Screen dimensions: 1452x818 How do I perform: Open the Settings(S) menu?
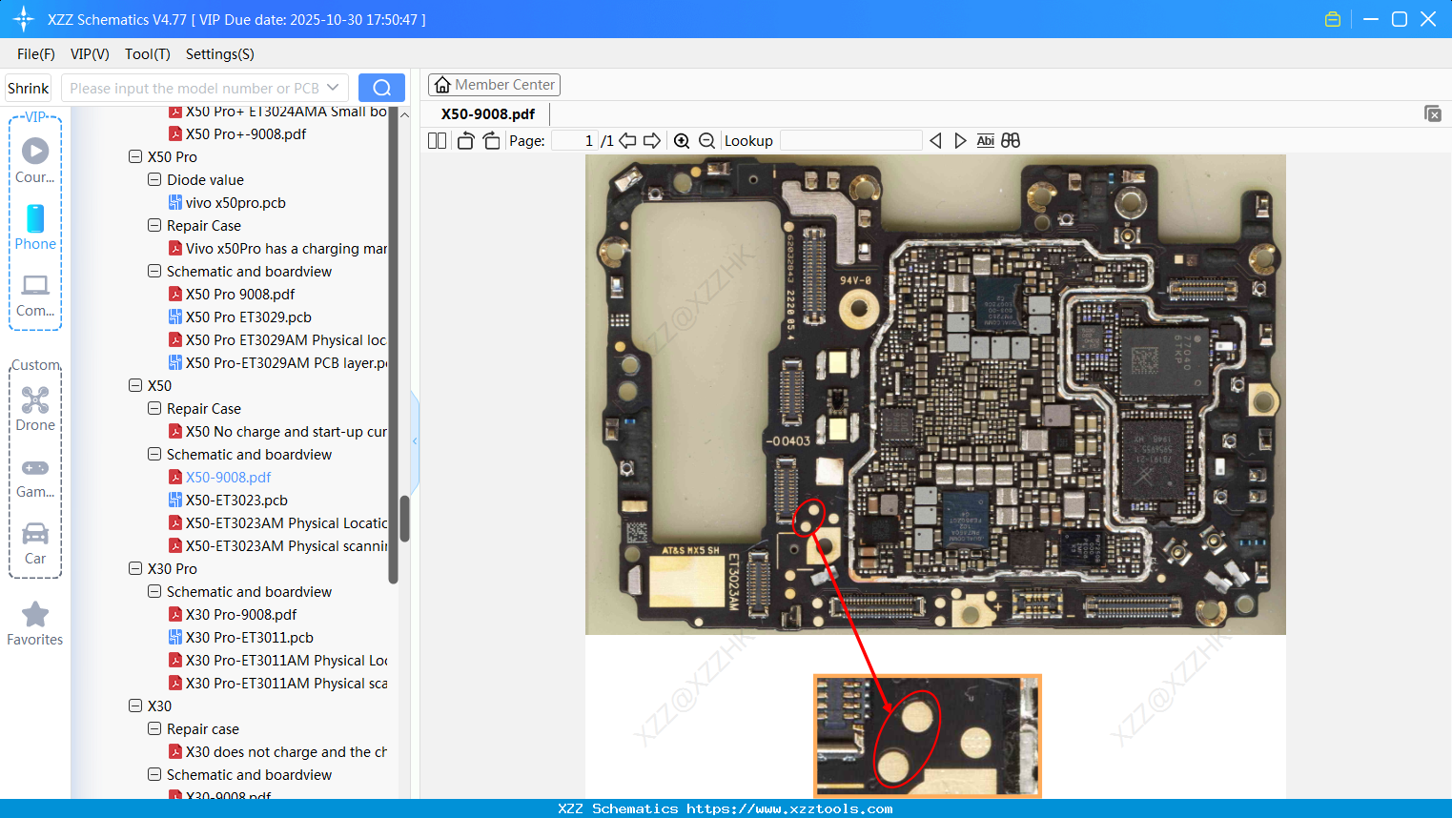pos(220,54)
